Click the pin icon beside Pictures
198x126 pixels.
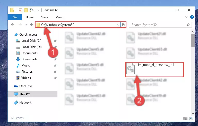[55, 72]
